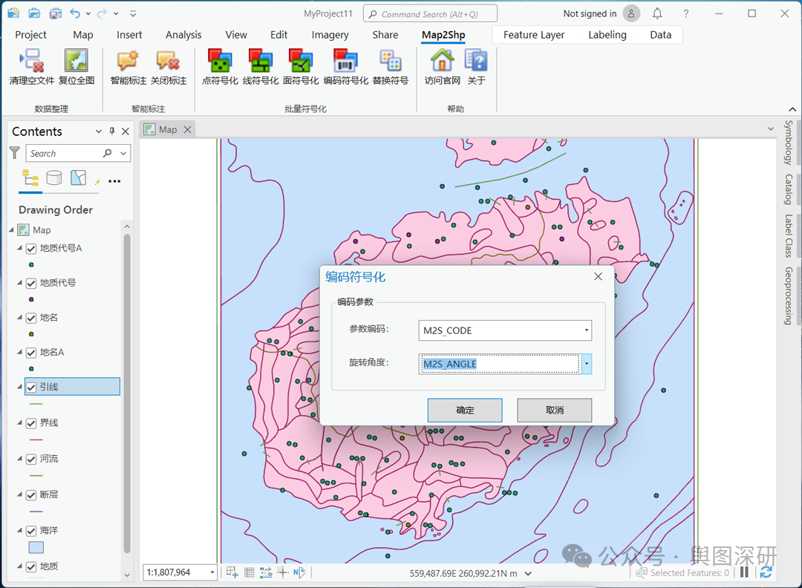Open the 参数编码 M2S_CODE dropdown
Viewport: 802px width, 588px height.
pyautogui.click(x=586, y=330)
